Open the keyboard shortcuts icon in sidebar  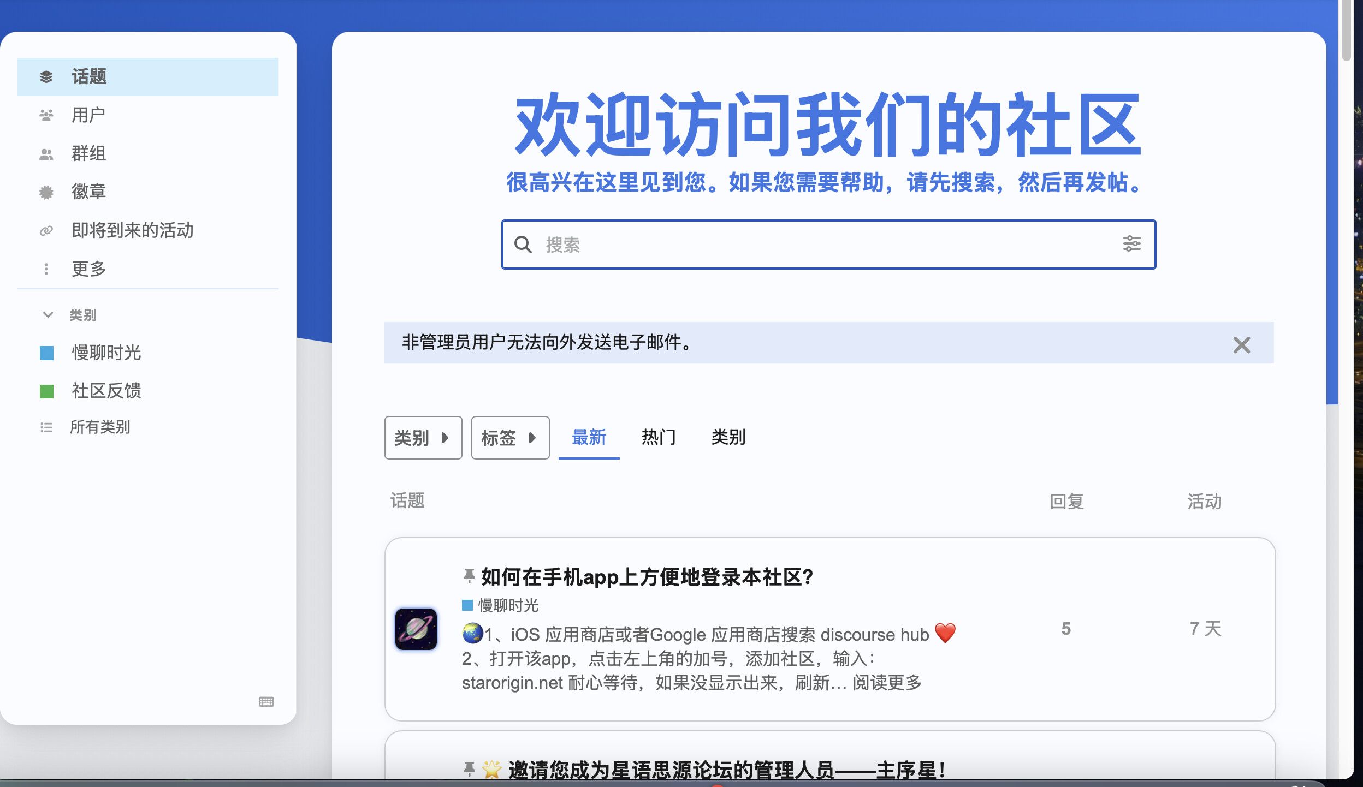(x=266, y=702)
